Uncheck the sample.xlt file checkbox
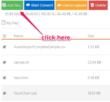 [4, 62]
